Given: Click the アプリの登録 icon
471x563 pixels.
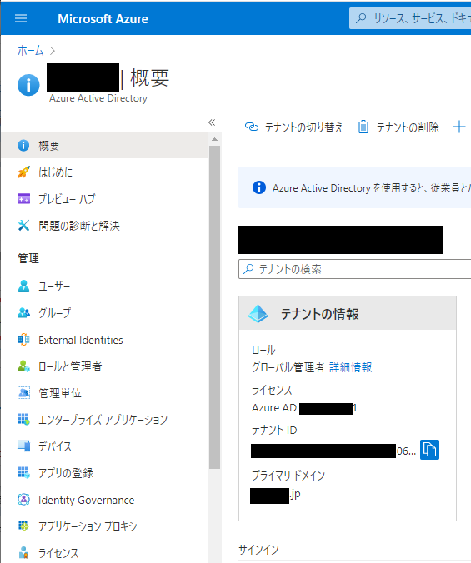Looking at the screenshot, I should [x=23, y=473].
